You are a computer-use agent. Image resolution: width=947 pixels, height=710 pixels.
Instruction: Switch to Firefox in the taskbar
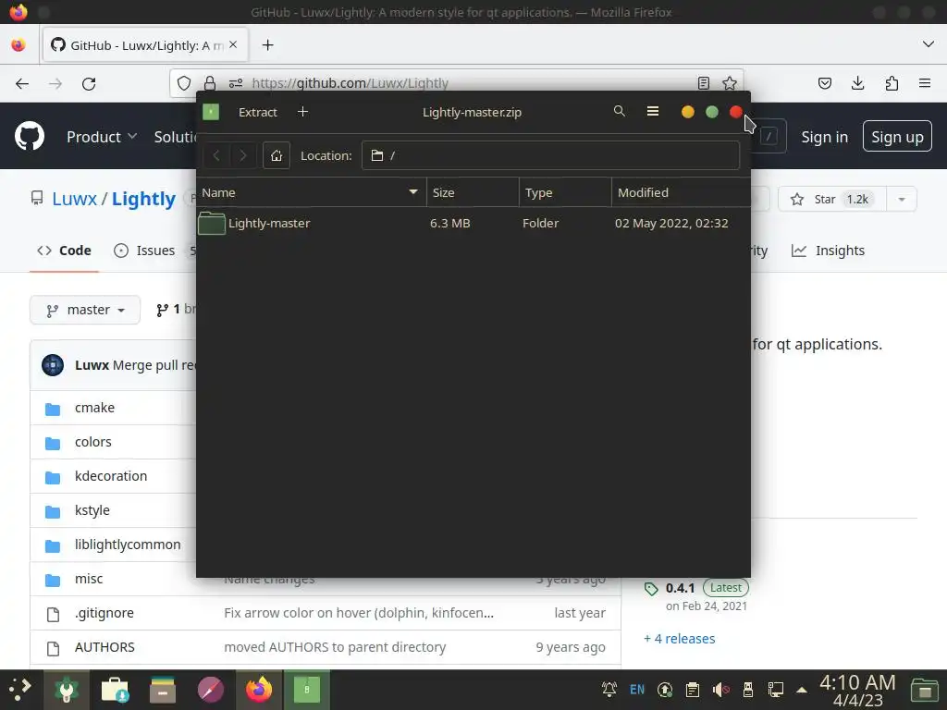259,690
